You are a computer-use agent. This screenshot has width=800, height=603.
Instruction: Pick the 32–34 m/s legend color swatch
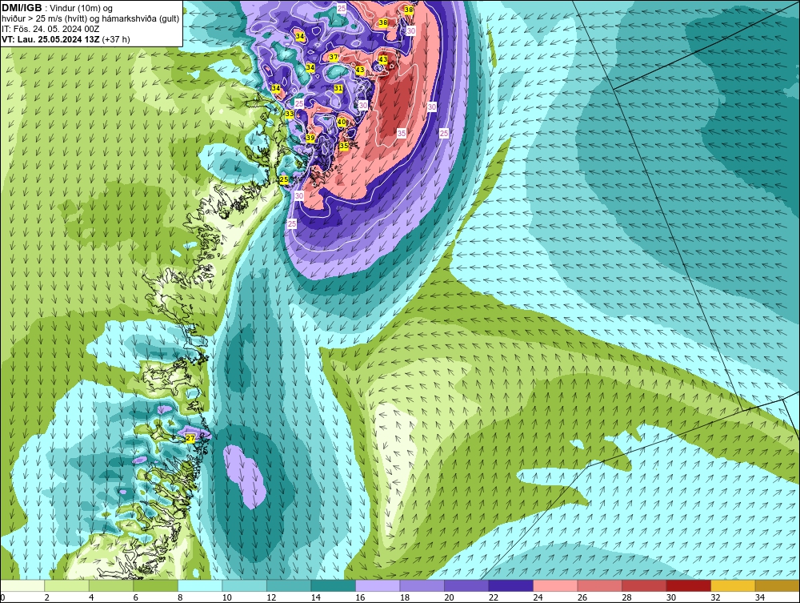pos(733,585)
